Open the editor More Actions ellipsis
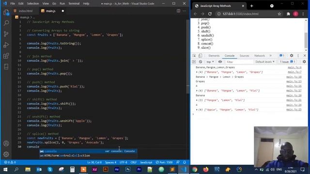The height and width of the screenshot is (174, 310). [x=184, y=11]
